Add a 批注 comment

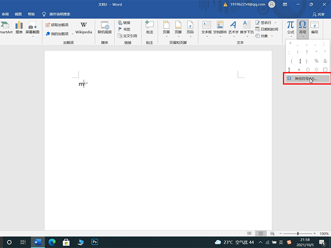click(149, 27)
